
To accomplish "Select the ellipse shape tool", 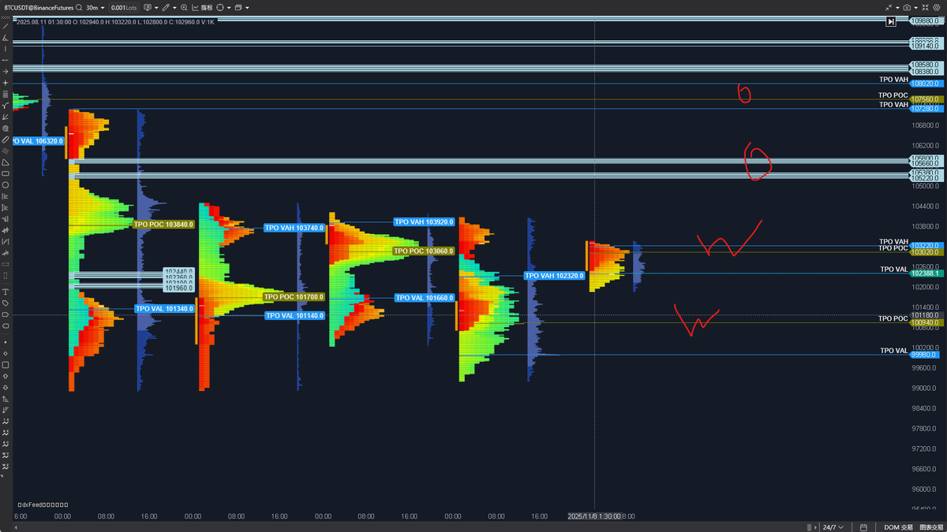I will (6, 184).
